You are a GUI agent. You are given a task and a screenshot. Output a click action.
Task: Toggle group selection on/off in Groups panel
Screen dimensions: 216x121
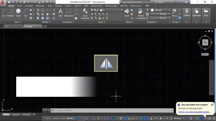pyautogui.click(x=180, y=18)
